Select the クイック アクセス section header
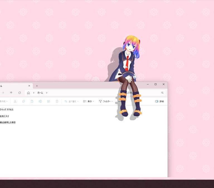 click(x=7, y=110)
